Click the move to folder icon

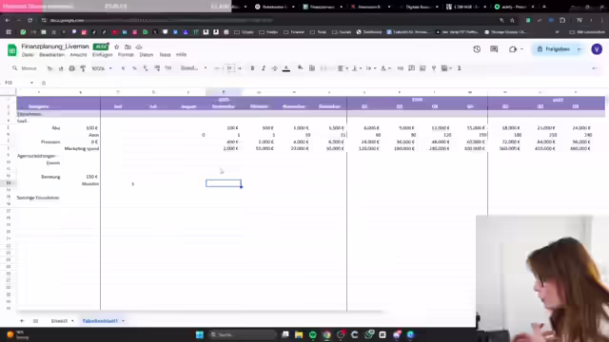(x=128, y=47)
